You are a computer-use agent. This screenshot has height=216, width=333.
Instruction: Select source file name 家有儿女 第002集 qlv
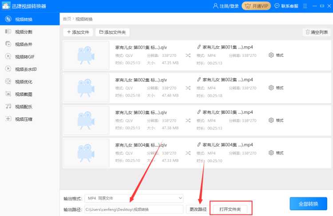(x=141, y=80)
